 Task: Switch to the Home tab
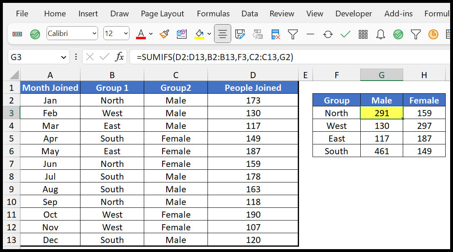point(55,13)
